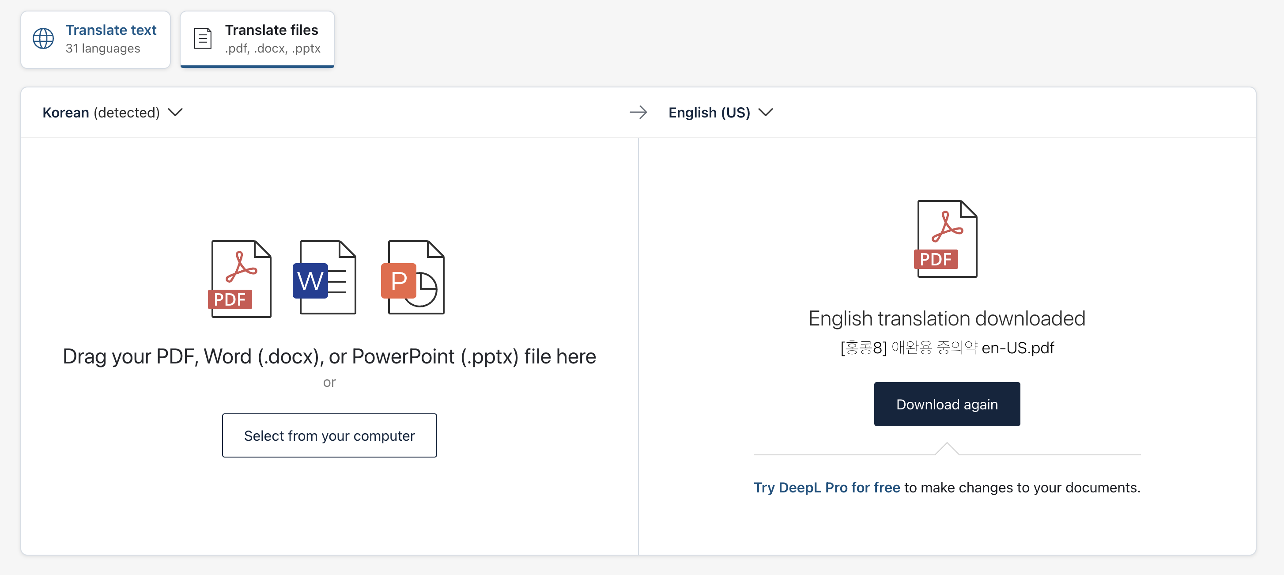Open the Try DeepL Pro for free link
This screenshot has width=1284, height=575.
(x=827, y=487)
